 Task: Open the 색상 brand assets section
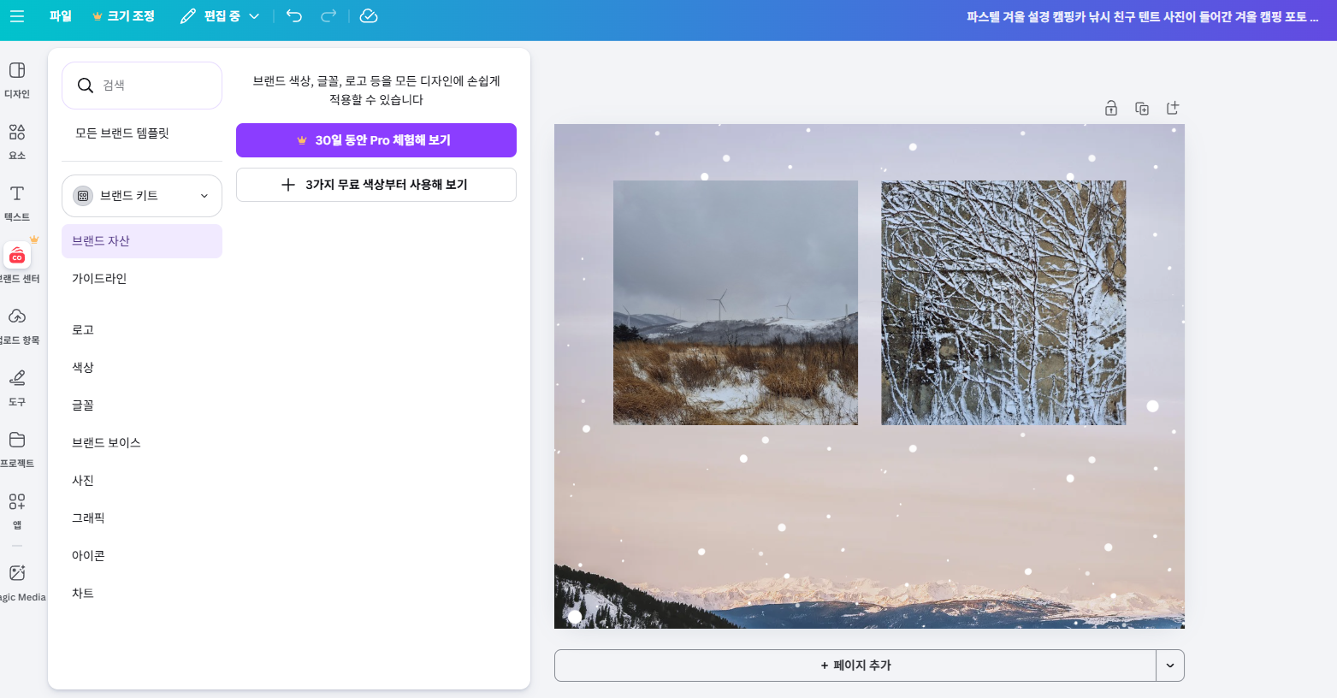click(x=83, y=367)
